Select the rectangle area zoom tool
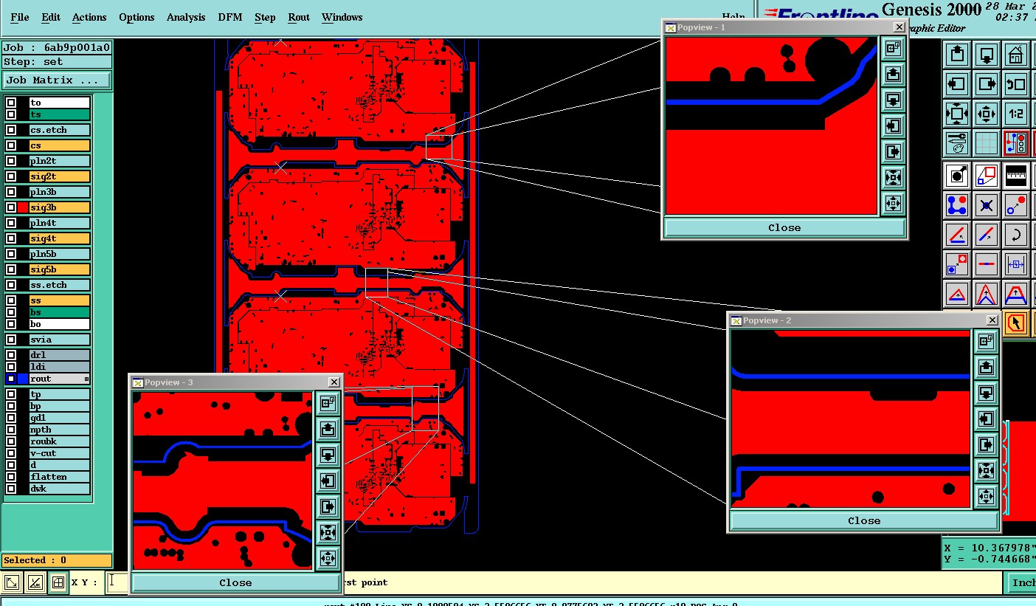1036x606 pixels. click(987, 176)
